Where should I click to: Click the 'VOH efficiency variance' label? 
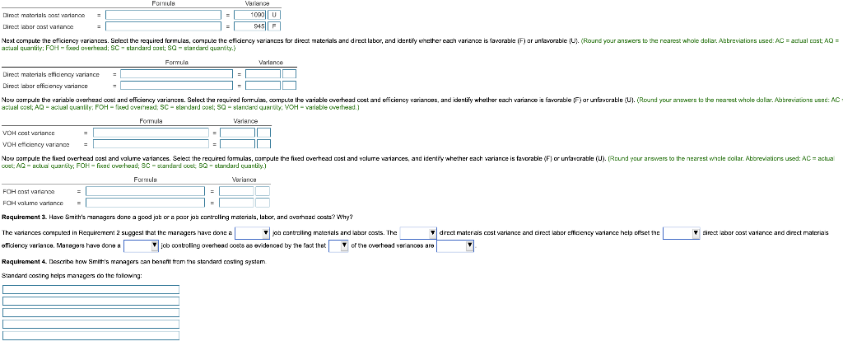[36, 143]
